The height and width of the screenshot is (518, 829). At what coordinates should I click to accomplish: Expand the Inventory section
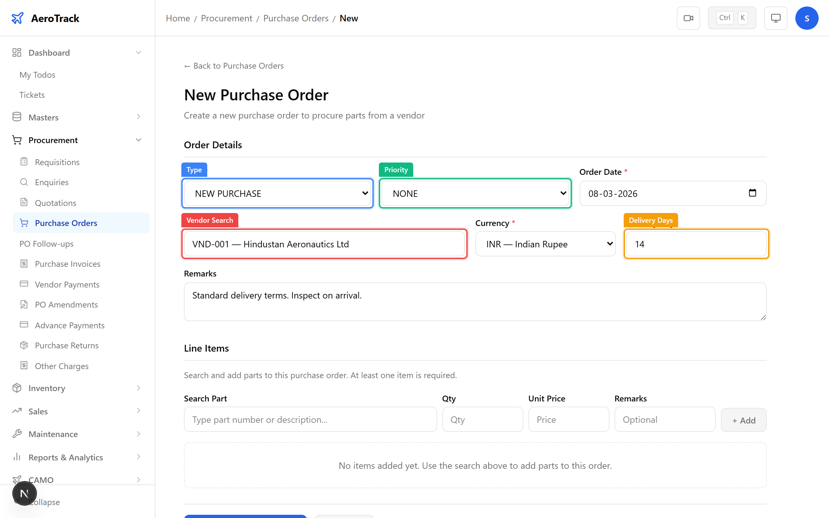click(138, 388)
